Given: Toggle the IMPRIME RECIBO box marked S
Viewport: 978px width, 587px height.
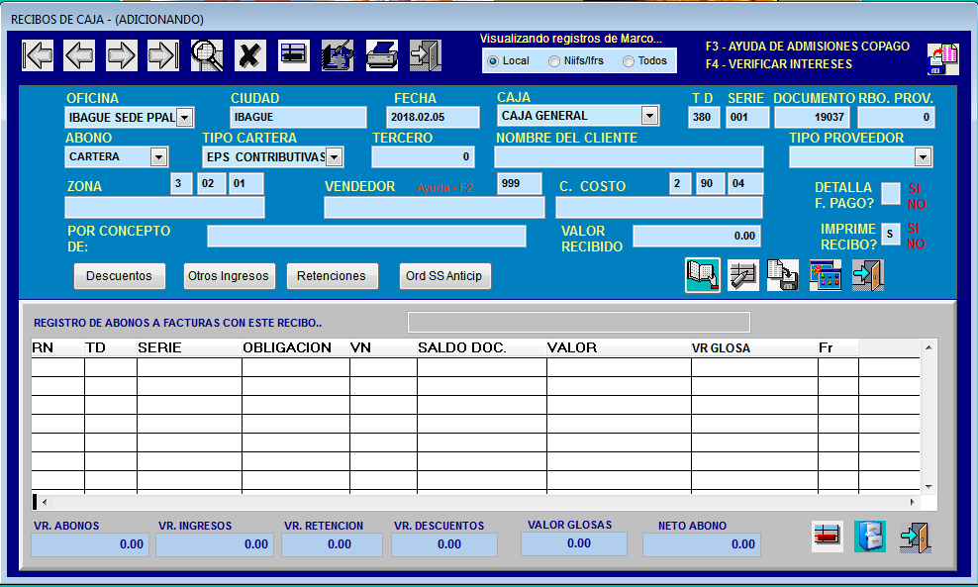Looking at the screenshot, I should [891, 234].
